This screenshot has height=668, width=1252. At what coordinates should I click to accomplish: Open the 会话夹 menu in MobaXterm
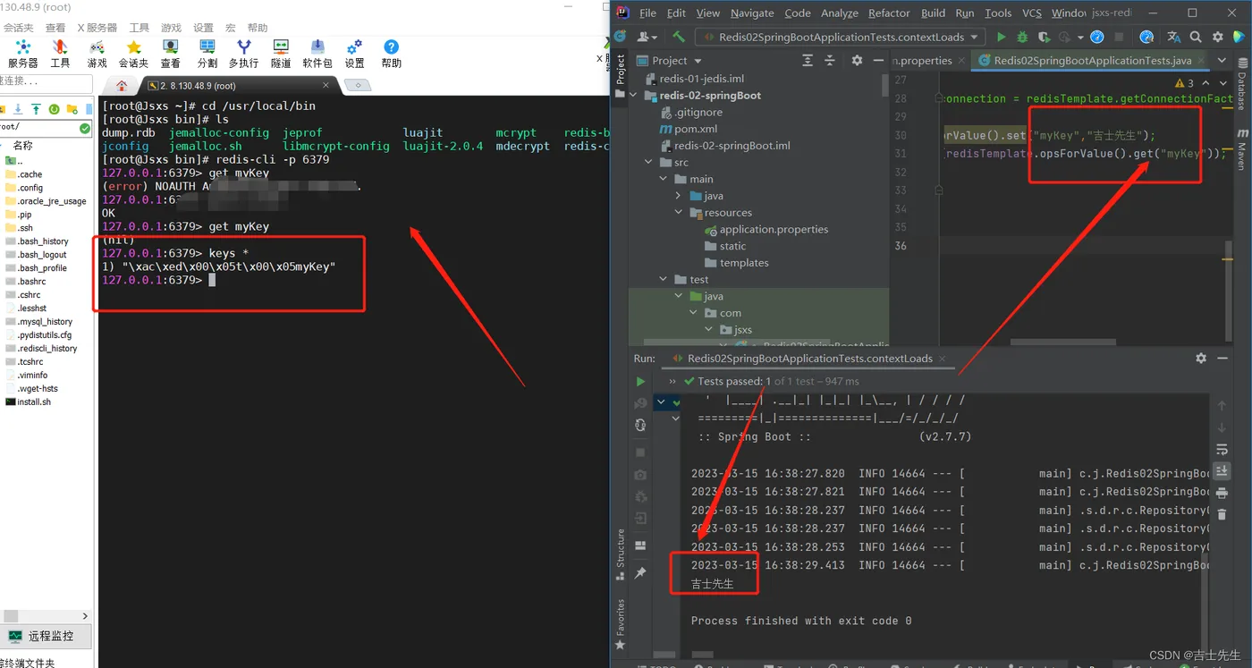tap(19, 28)
